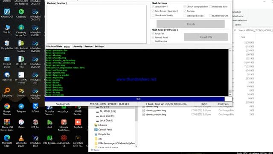The height and width of the screenshot is (154, 273).
Task: Enable NAND extra checkbox
Action: click(x=153, y=41)
